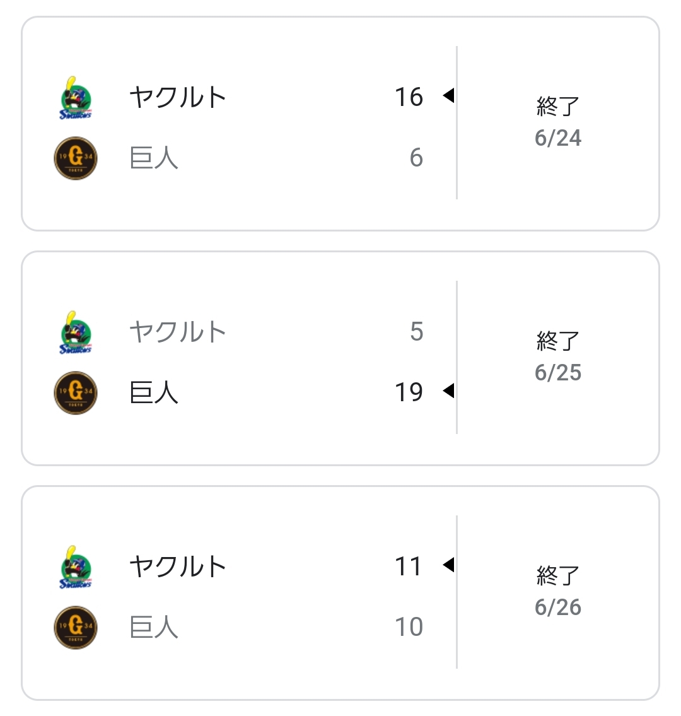681x716 pixels.
Task: Click 終了 status above the 6/26 date
Action: point(558,576)
